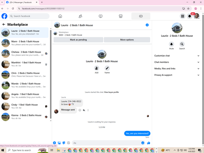This screenshot has height=153, width=204.
Task: Open conversation information blue info icon
Action: tap(147, 25)
